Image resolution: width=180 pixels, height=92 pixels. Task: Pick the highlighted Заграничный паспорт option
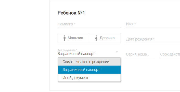(89, 70)
